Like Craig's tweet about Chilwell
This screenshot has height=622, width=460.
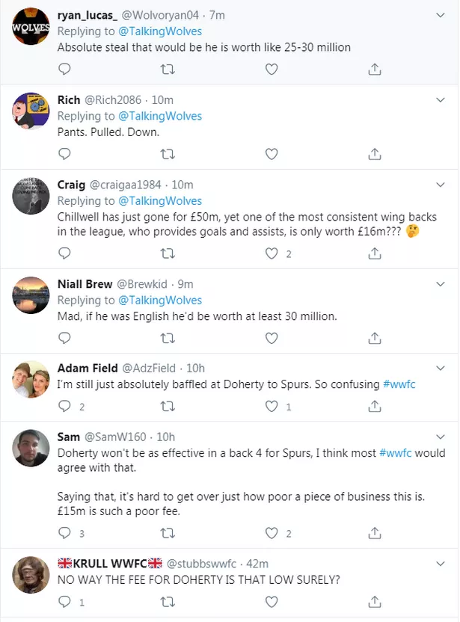point(272,253)
